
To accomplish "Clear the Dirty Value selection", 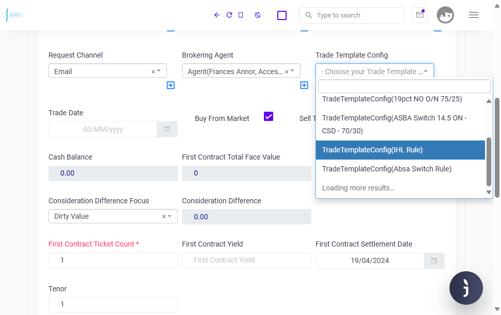I will [164, 216].
